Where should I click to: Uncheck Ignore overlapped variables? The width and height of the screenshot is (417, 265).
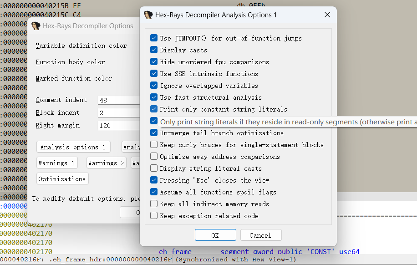[x=154, y=86]
